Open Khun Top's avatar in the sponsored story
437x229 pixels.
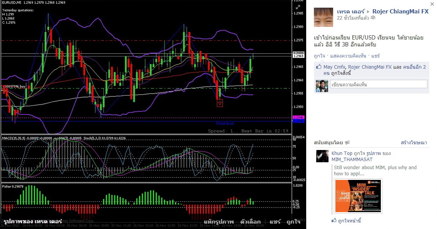click(322, 156)
